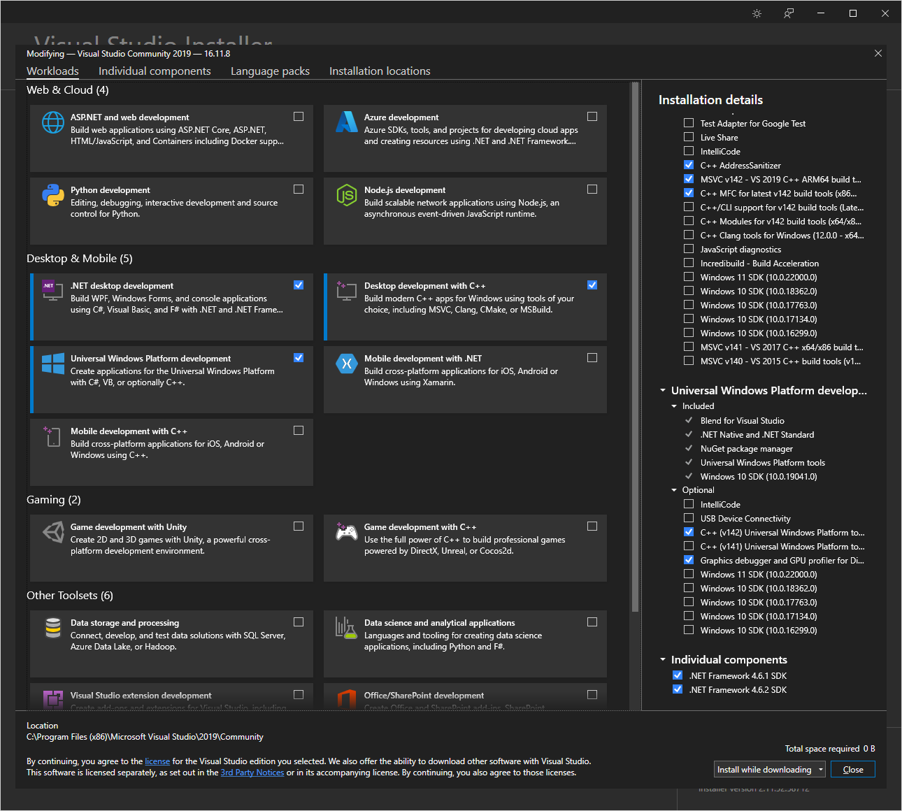This screenshot has height=811, width=902.
Task: Close the Modifying dialog with the X
Action: click(x=878, y=53)
